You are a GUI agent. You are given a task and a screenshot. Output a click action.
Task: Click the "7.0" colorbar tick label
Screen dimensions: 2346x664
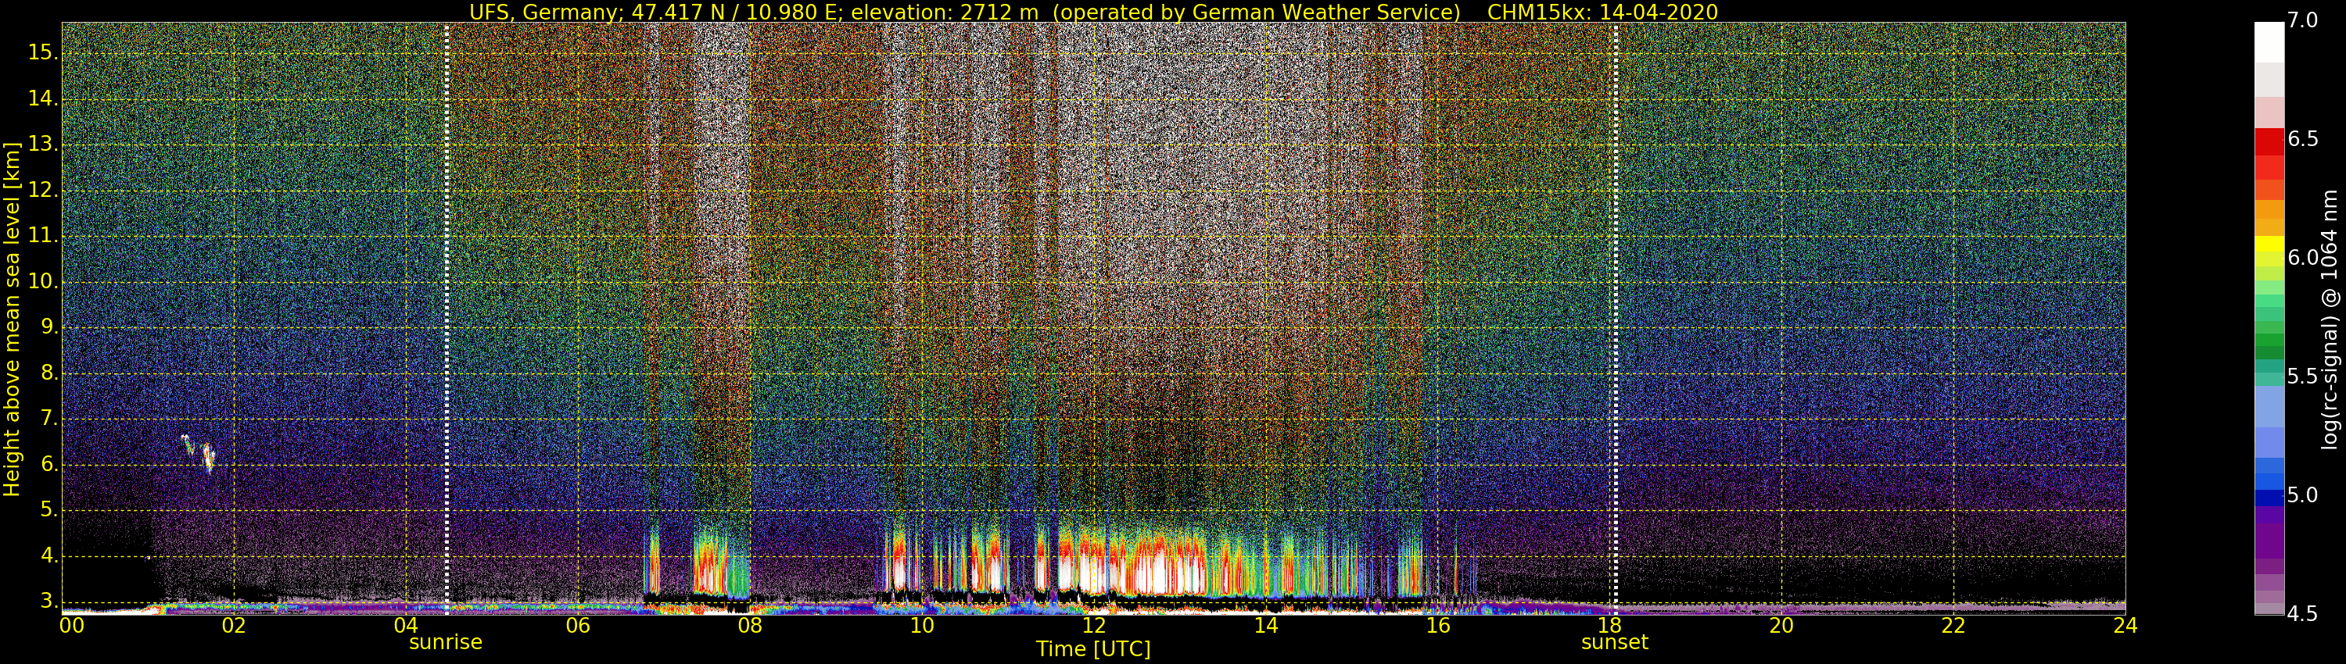[x=2303, y=20]
